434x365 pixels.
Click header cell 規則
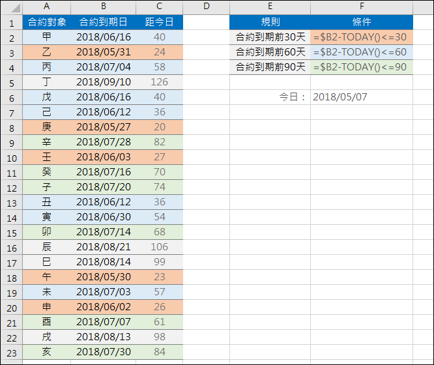tap(270, 22)
